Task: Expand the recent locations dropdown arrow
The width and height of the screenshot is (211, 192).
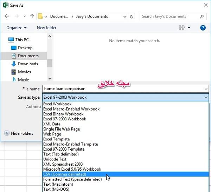Action: [x=25, y=16]
